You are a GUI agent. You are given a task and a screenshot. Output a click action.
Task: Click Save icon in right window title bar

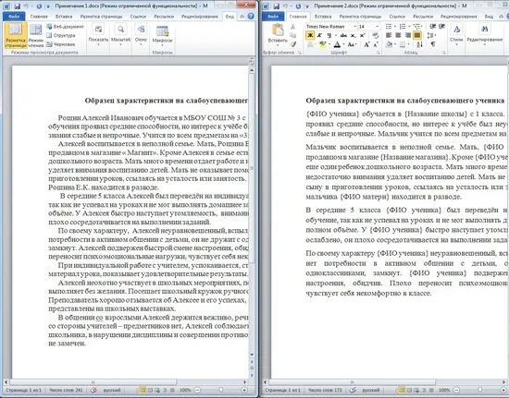[277, 6]
